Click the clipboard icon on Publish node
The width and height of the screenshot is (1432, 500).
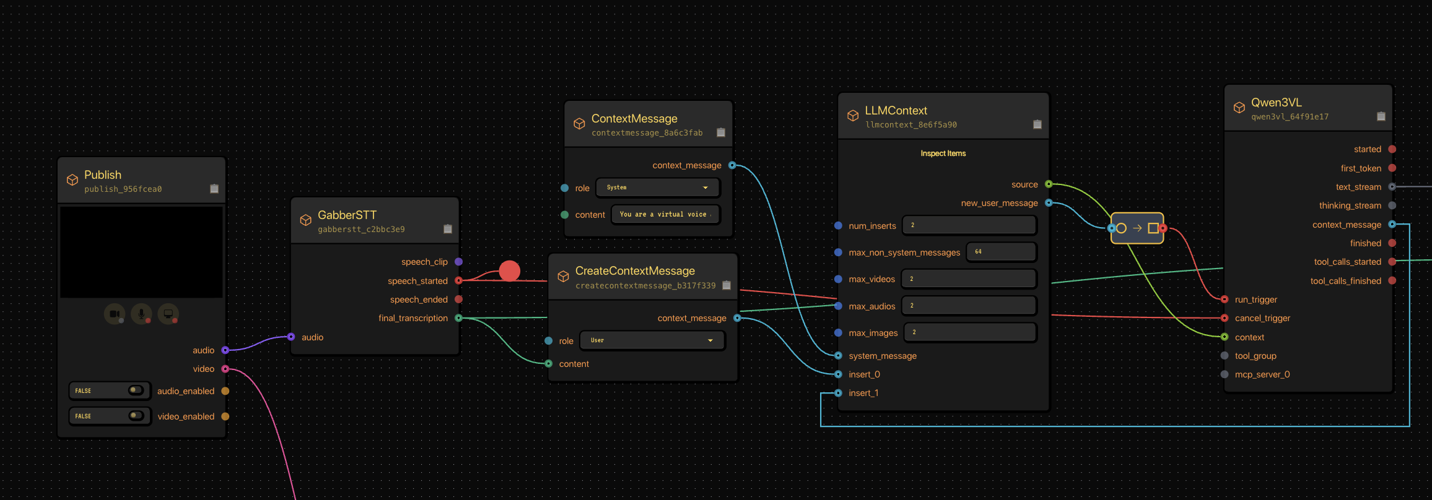click(214, 189)
